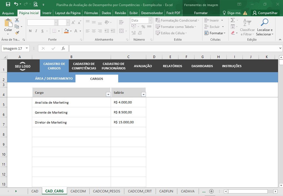Image resolution: width=283 pixels, height=196 pixels.
Task: Click the Compartilhar button
Action: point(265,13)
